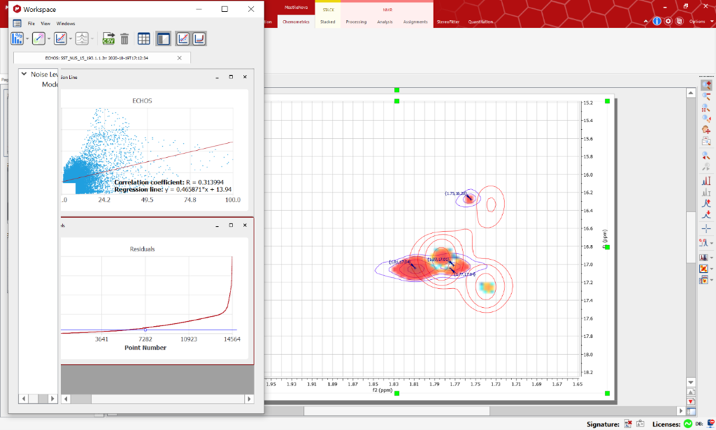Click the trash delete icon
Screen dimensions: 716x430
tap(124, 39)
